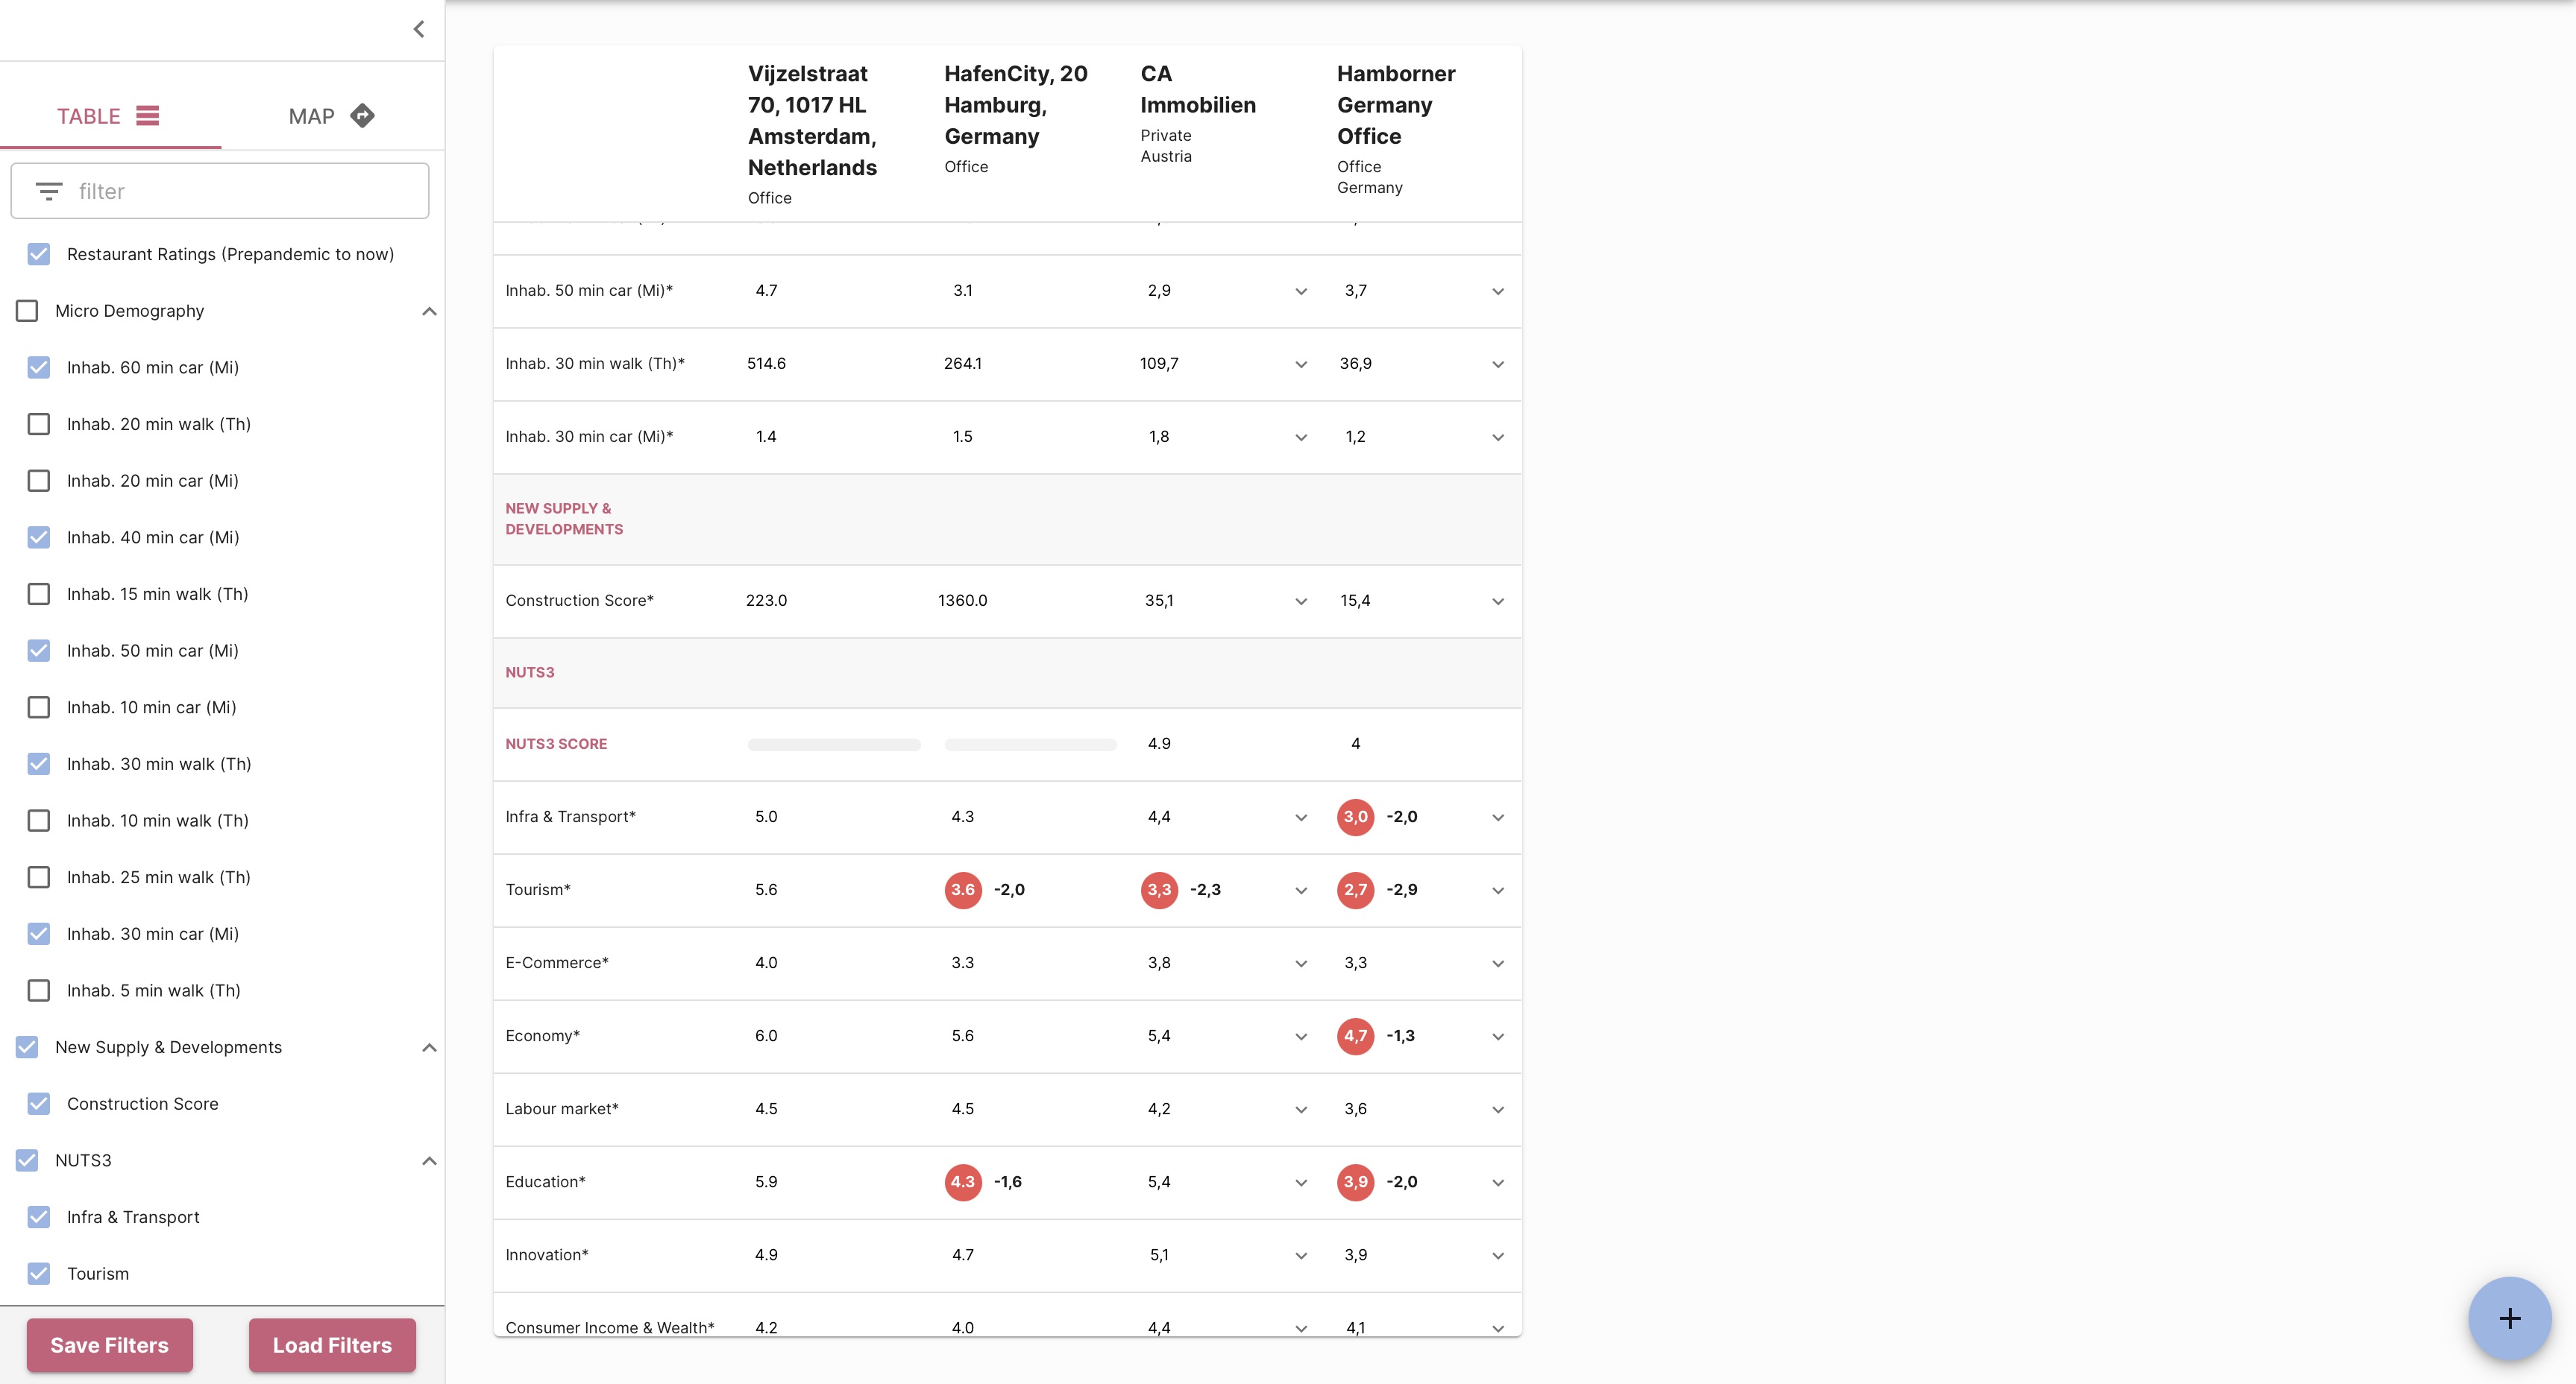Image resolution: width=2576 pixels, height=1384 pixels.
Task: Switch to the TABLE tab
Action: 110,116
